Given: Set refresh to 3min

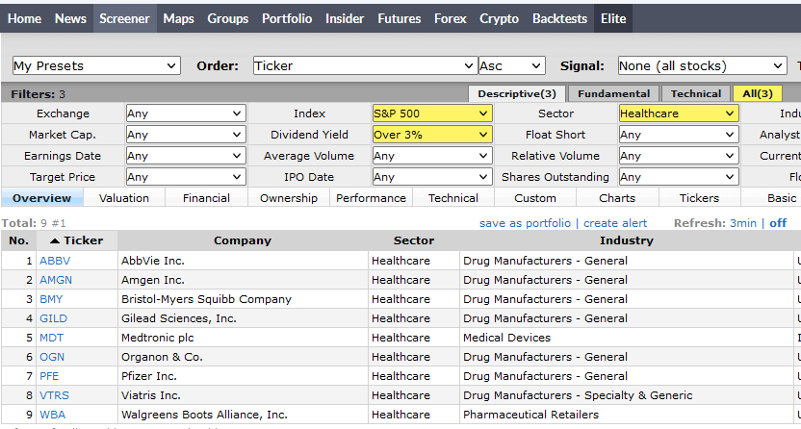Looking at the screenshot, I should tap(743, 223).
